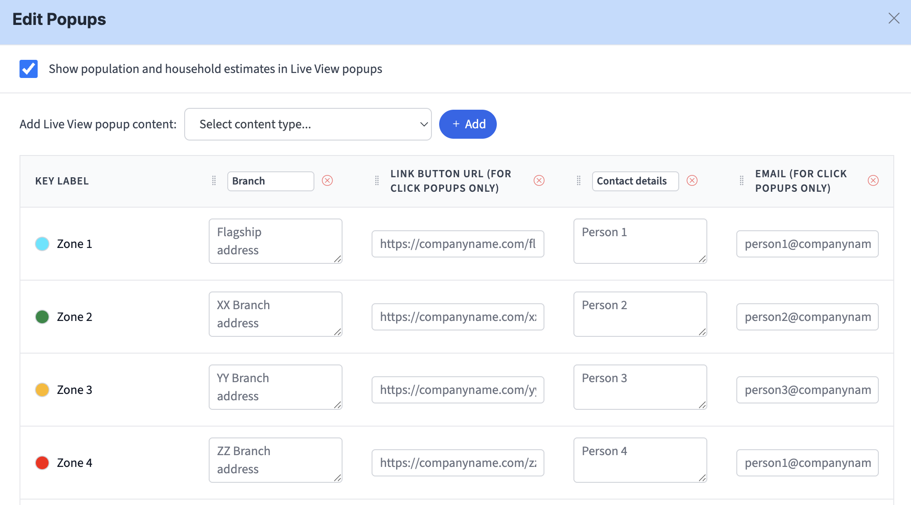
Task: Grab the Contact details drag handle
Action: pos(578,180)
